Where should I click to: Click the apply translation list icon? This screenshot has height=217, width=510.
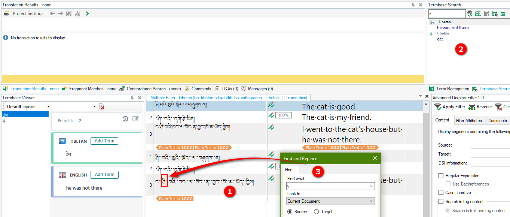click(69, 13)
